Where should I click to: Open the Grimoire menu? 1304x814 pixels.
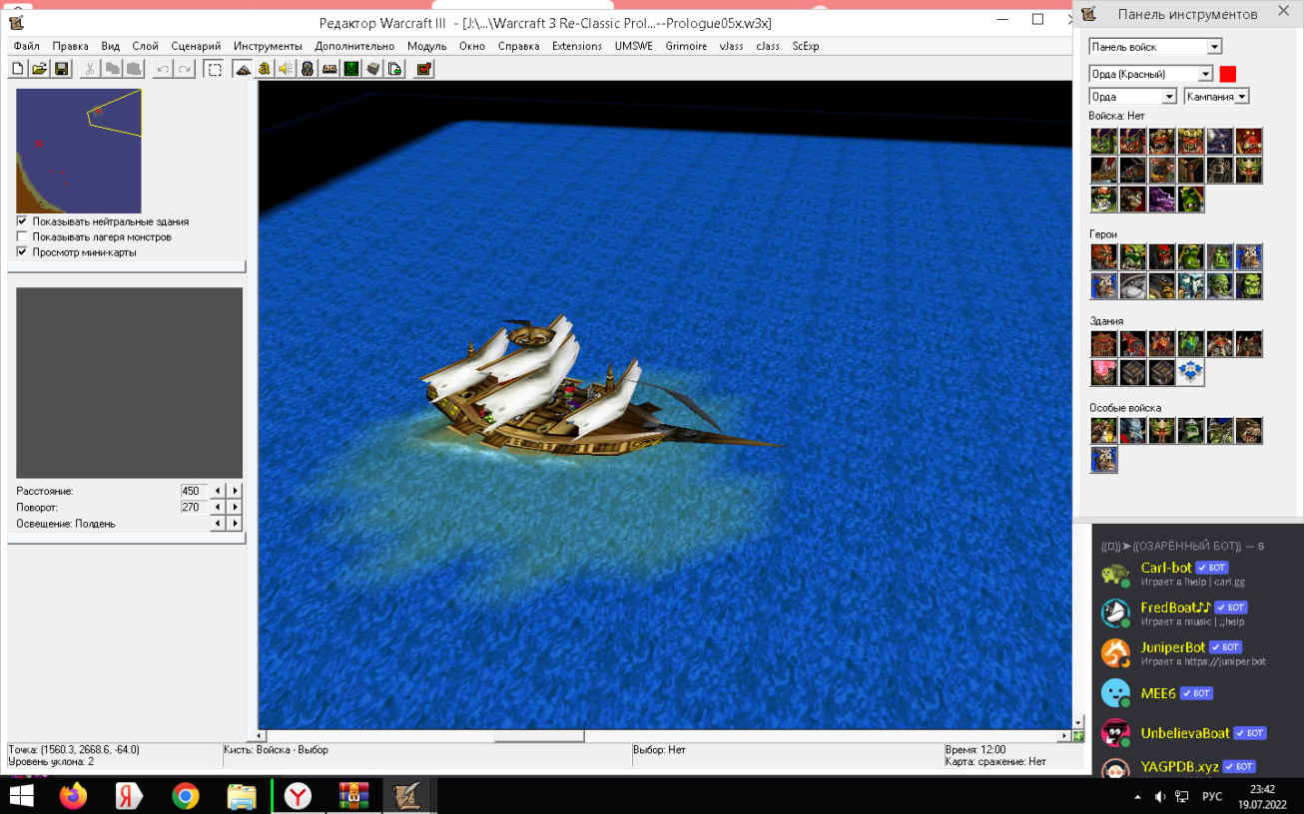[x=686, y=46]
